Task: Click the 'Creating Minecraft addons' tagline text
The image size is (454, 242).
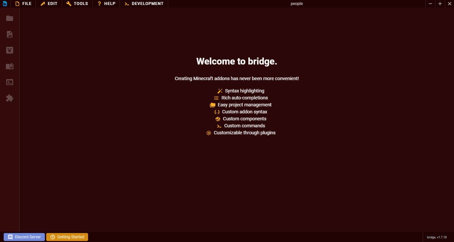Action: (x=237, y=78)
